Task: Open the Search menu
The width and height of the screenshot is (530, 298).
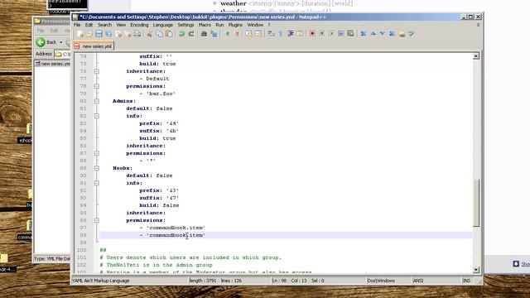Action: [104, 25]
